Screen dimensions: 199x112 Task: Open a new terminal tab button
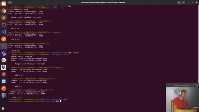(x=10, y=2)
